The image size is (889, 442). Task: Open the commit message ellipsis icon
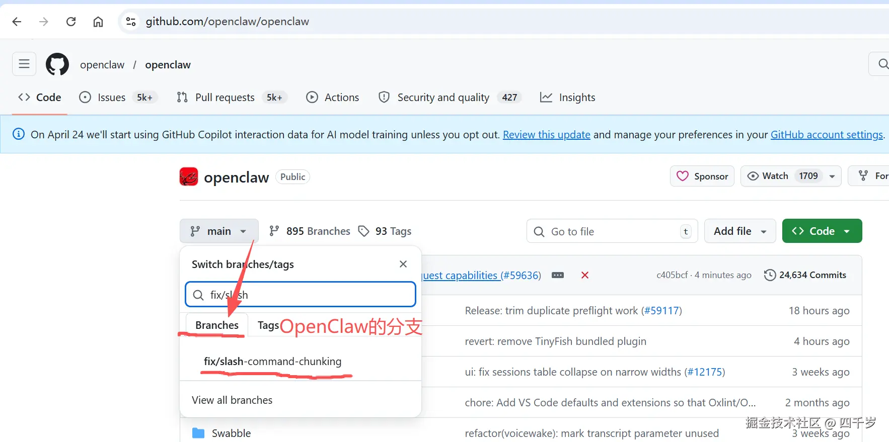tap(558, 275)
